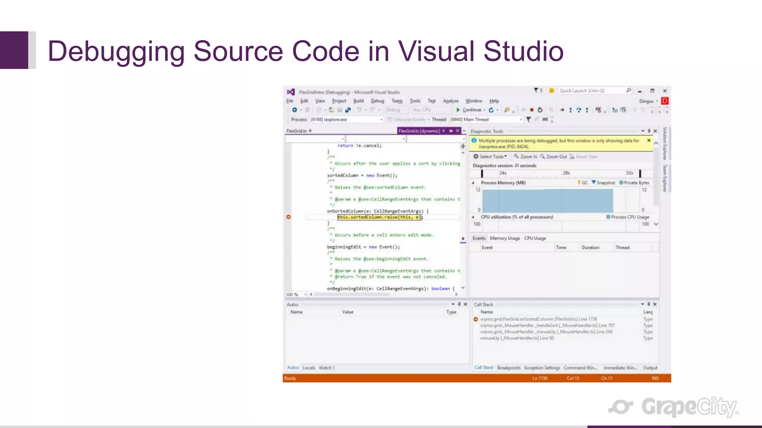Click the Undo toolbar icon
Screen dimensions: 762x428
coord(359,110)
